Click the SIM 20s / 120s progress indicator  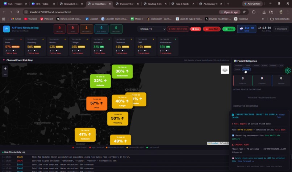(178, 29)
